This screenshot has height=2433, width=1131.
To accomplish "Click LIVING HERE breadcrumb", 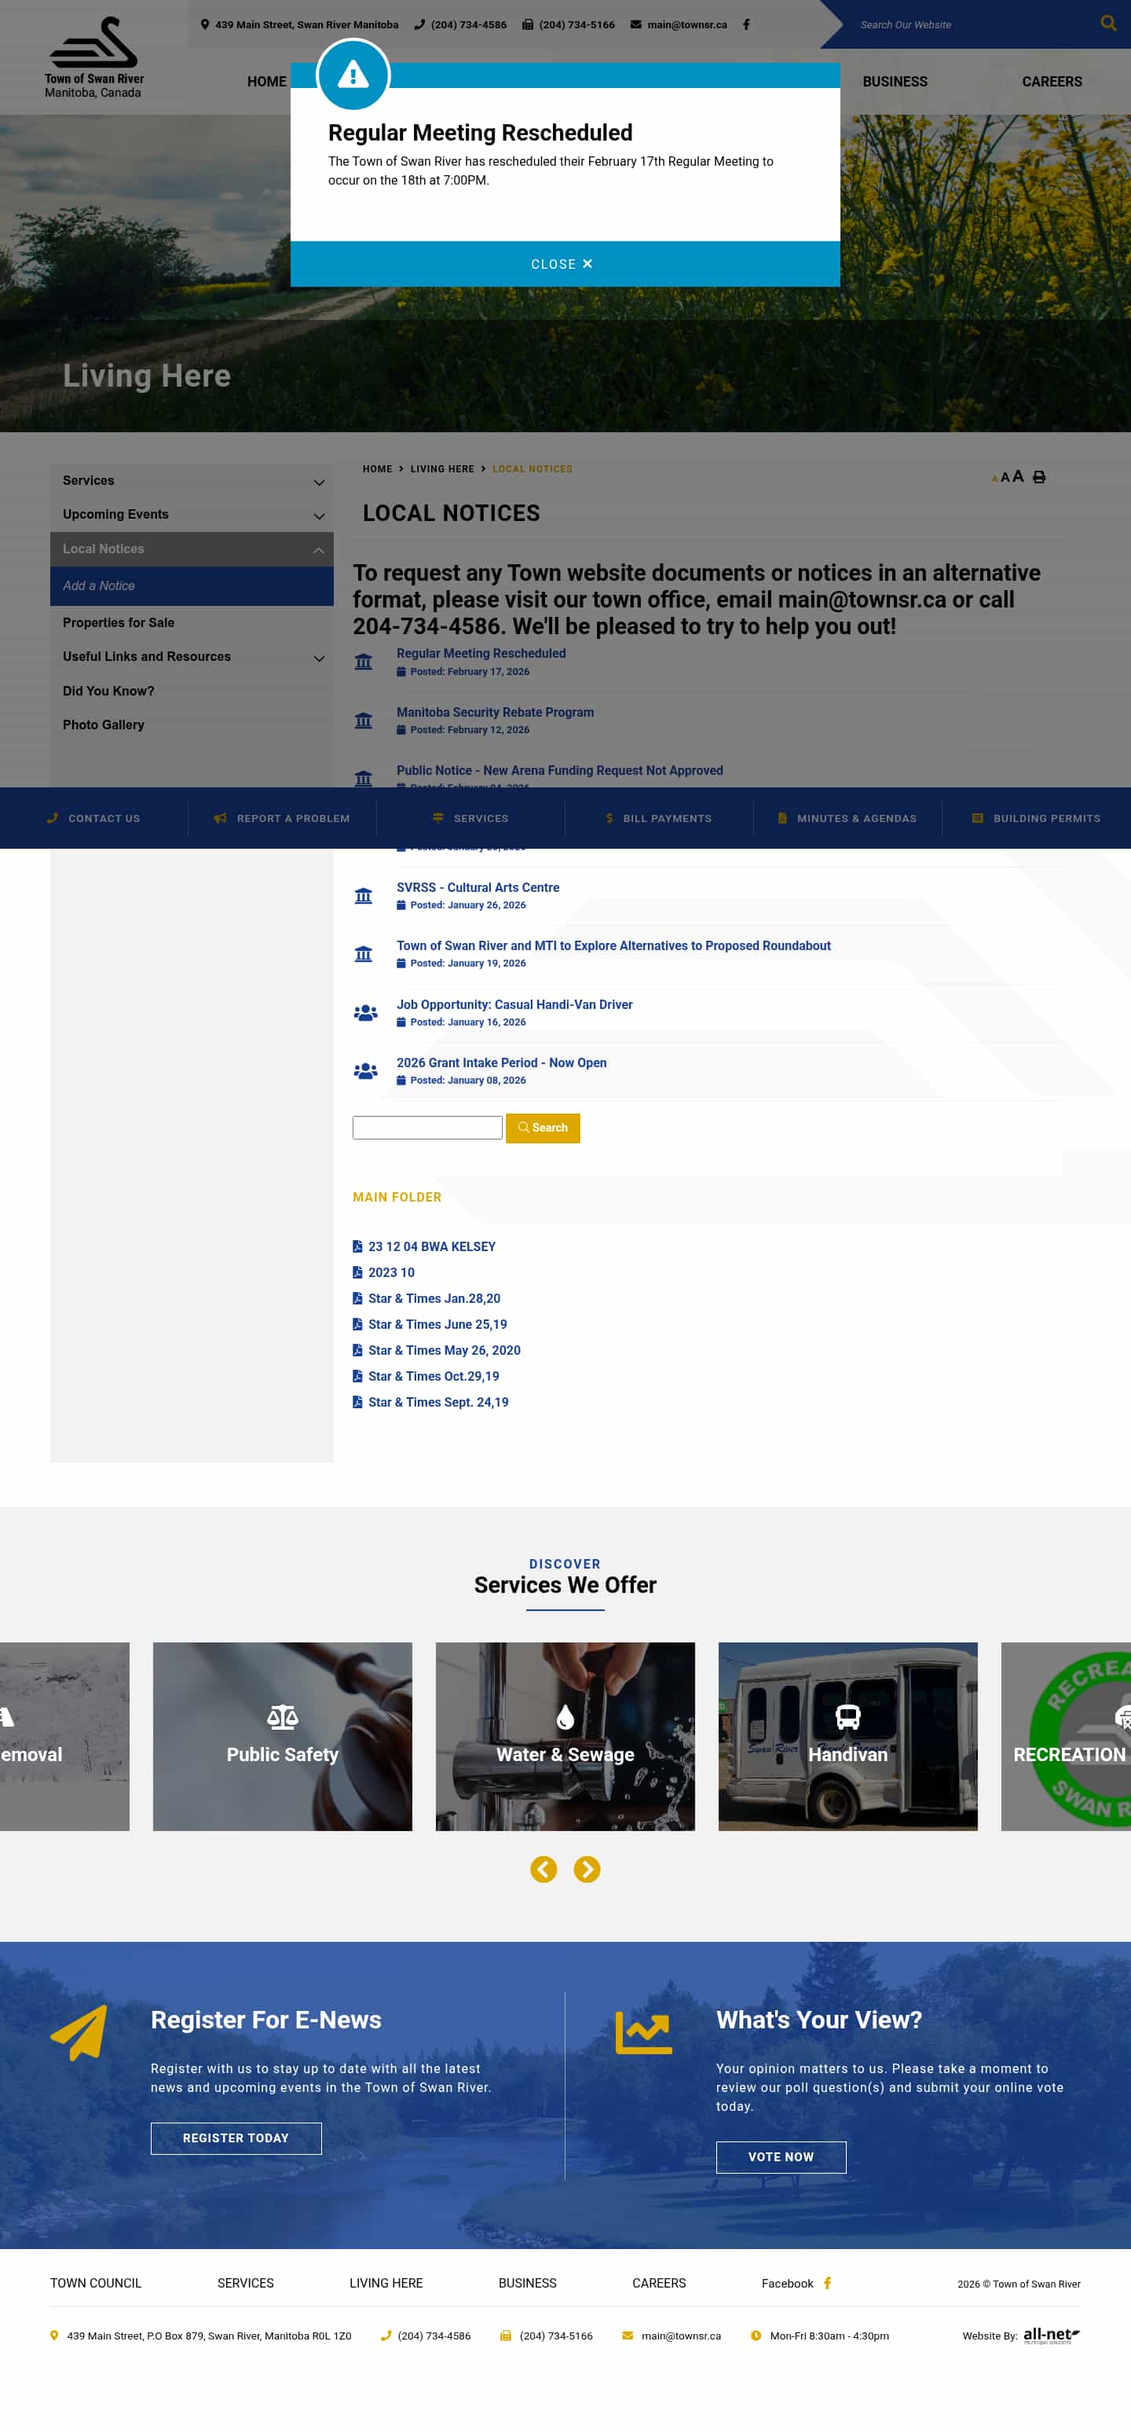I will pyautogui.click(x=442, y=468).
